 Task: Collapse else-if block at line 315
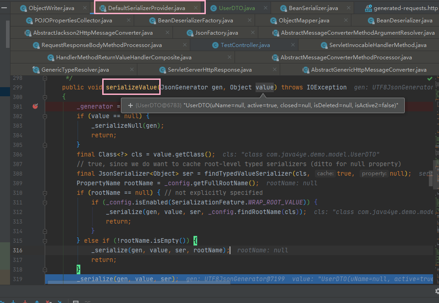coord(45,241)
